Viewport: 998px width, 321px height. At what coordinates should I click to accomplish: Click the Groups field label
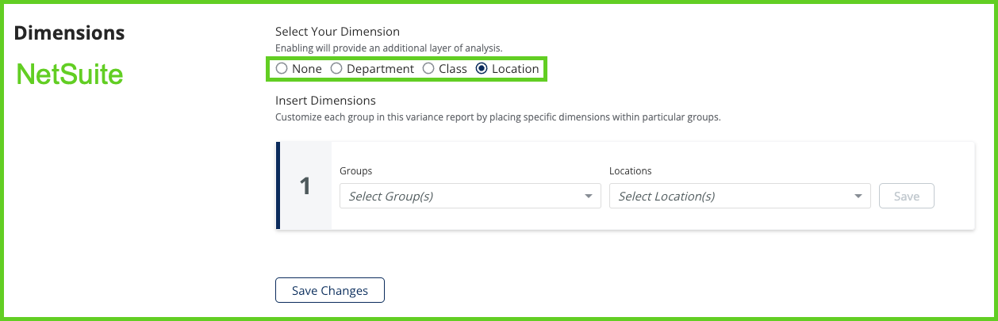coord(355,170)
